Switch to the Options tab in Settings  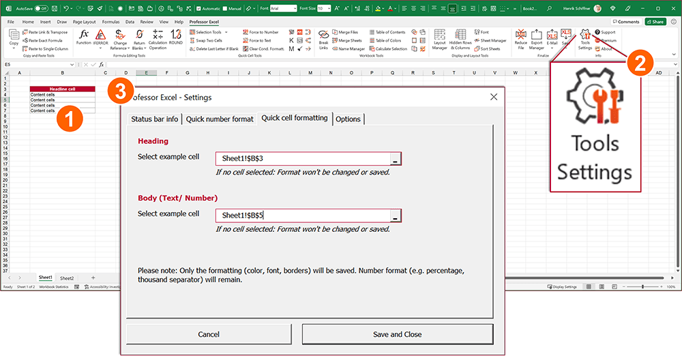tap(348, 119)
